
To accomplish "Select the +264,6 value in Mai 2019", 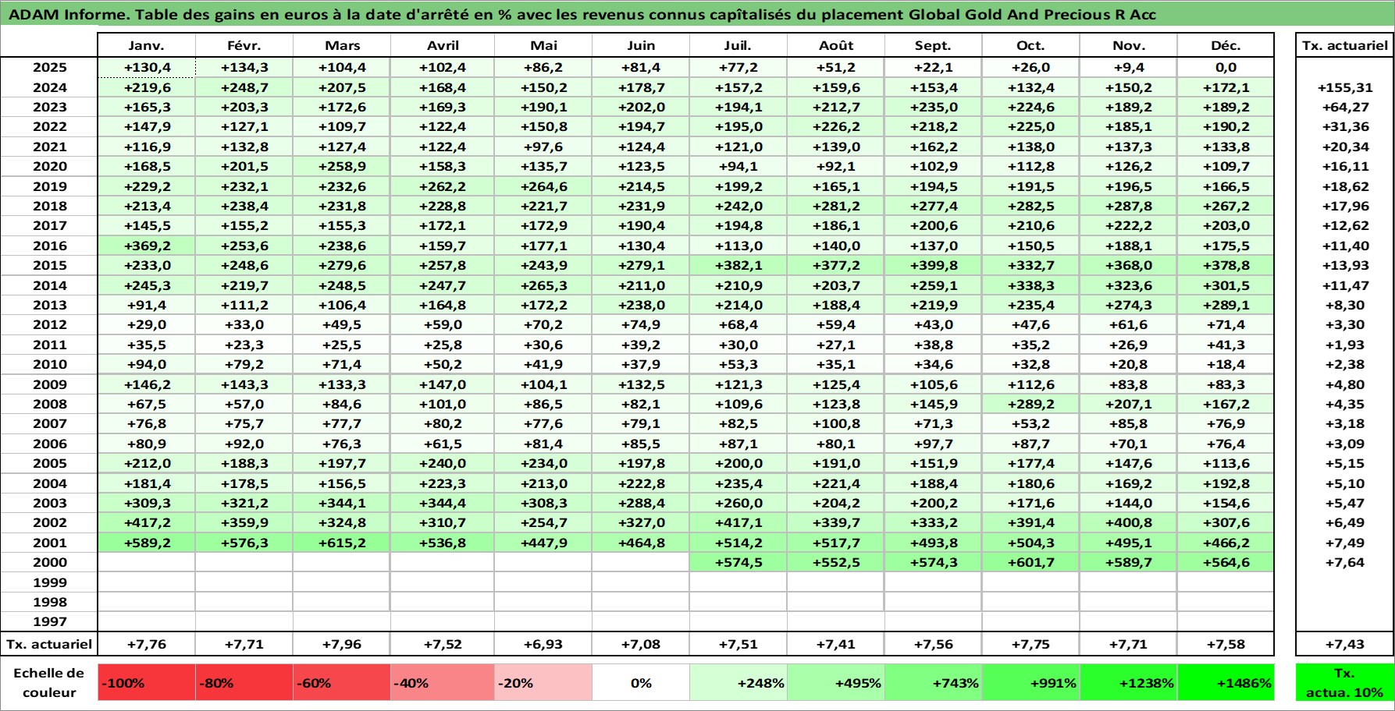I will coord(543,186).
